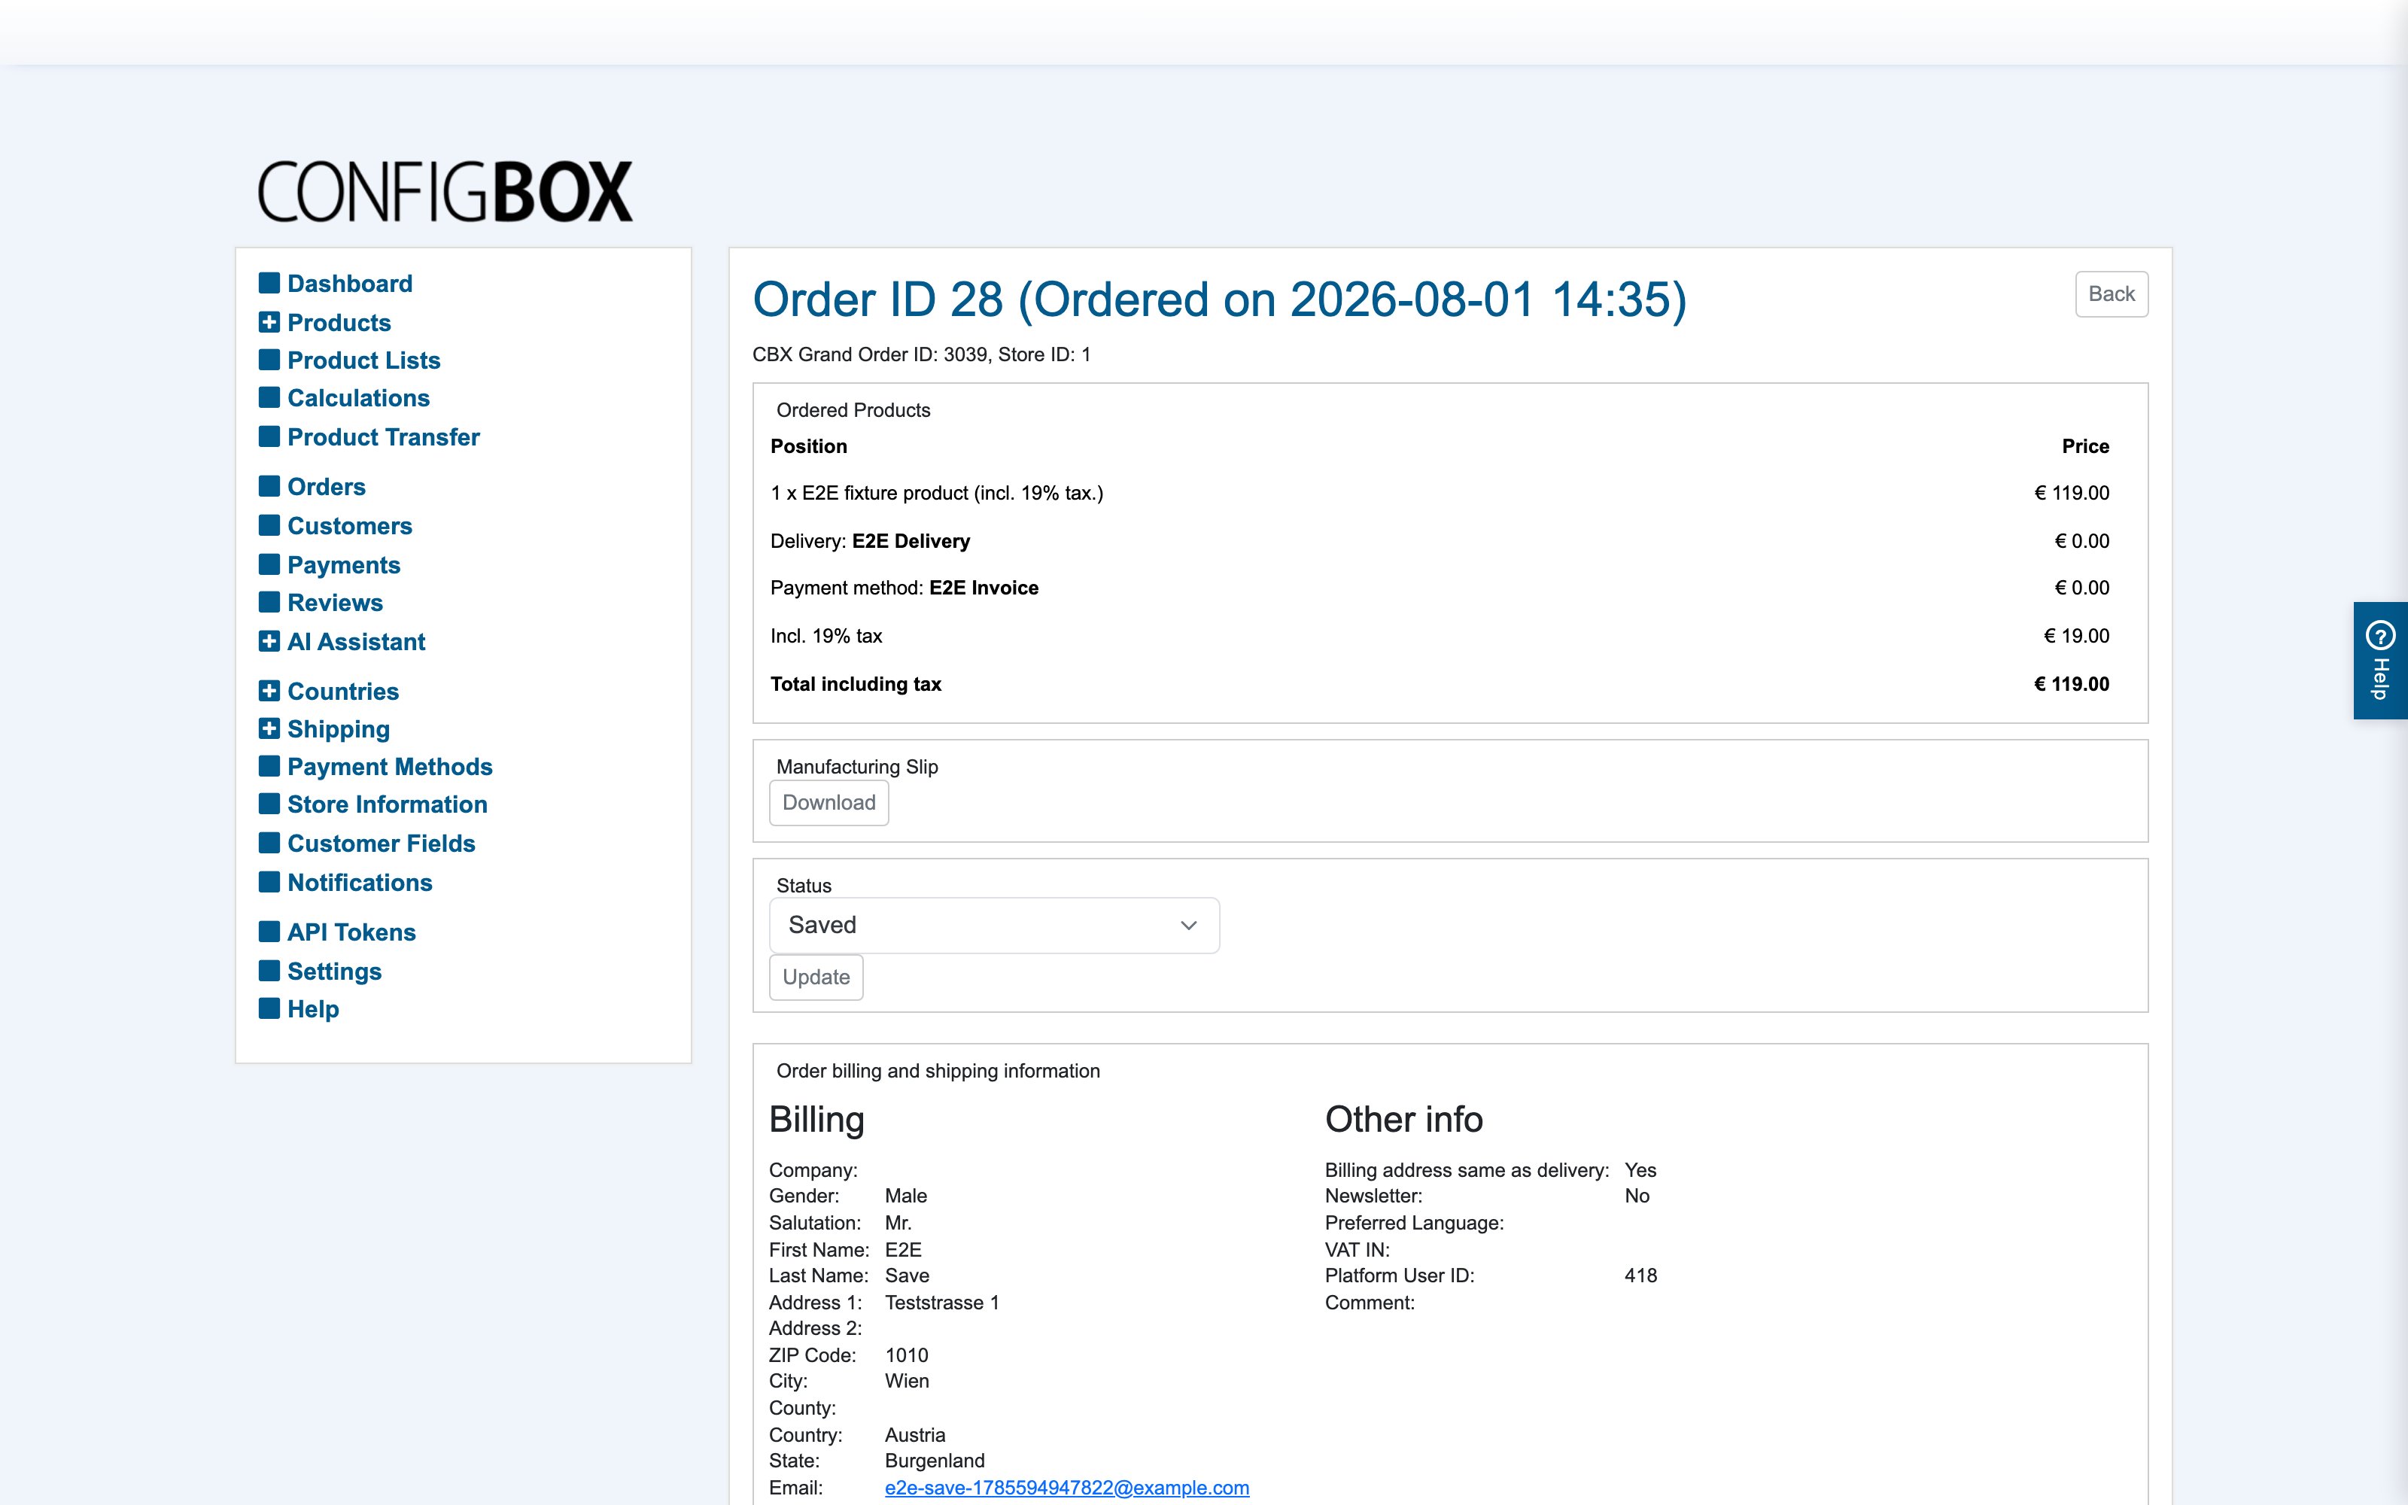This screenshot has height=1505, width=2408.
Task: Open the customer email address link
Action: pyautogui.click(x=1067, y=1487)
